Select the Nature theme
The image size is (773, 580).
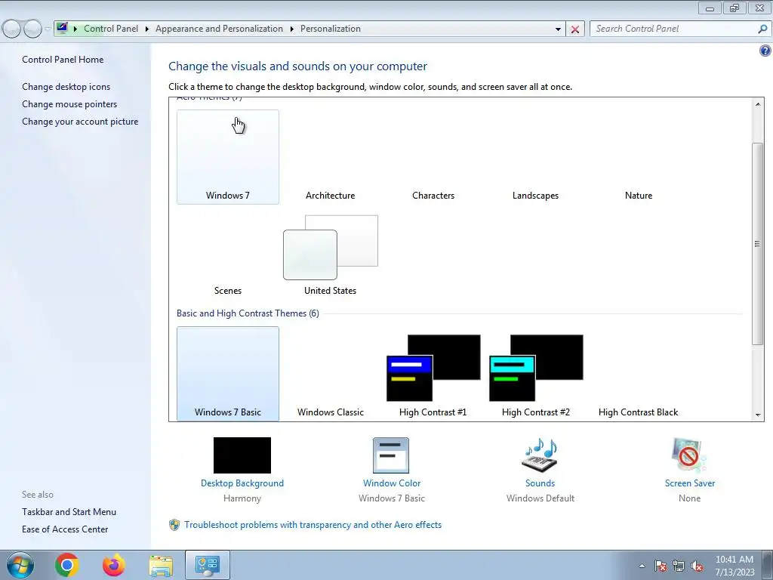coord(639,157)
